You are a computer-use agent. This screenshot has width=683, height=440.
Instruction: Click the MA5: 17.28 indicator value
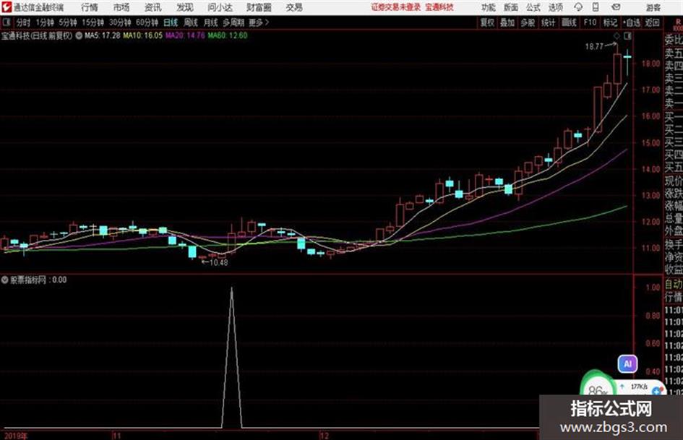(103, 35)
